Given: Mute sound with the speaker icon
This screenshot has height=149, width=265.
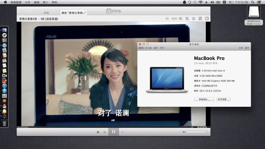Looking at the screenshot, I should [184, 132].
